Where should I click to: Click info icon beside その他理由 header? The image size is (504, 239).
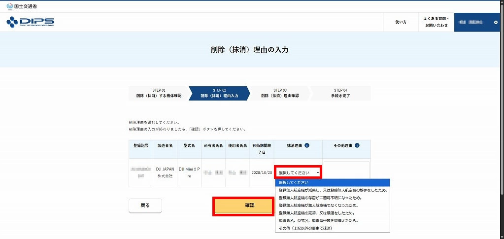[x=357, y=146]
